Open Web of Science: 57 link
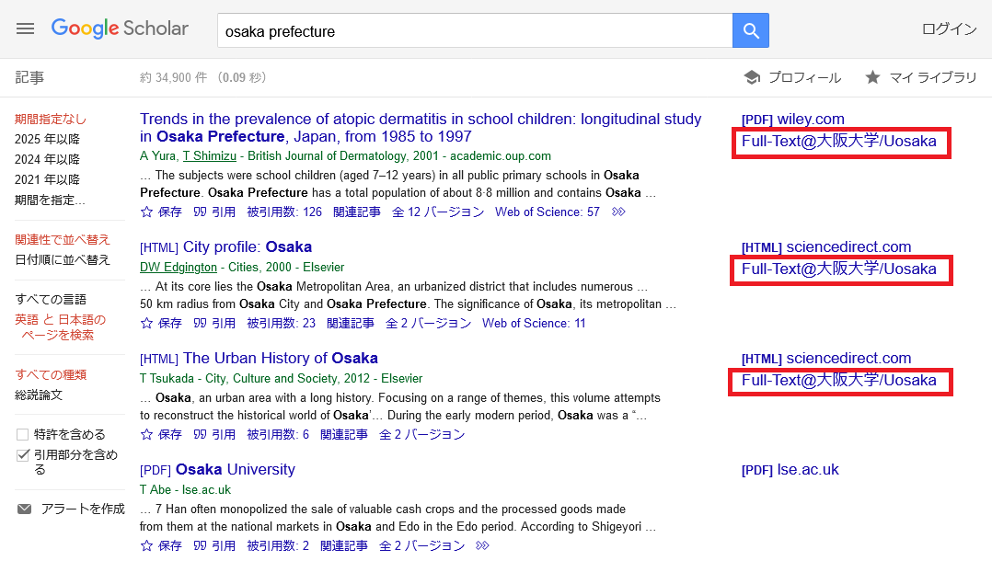This screenshot has height=561, width=992. (x=548, y=212)
